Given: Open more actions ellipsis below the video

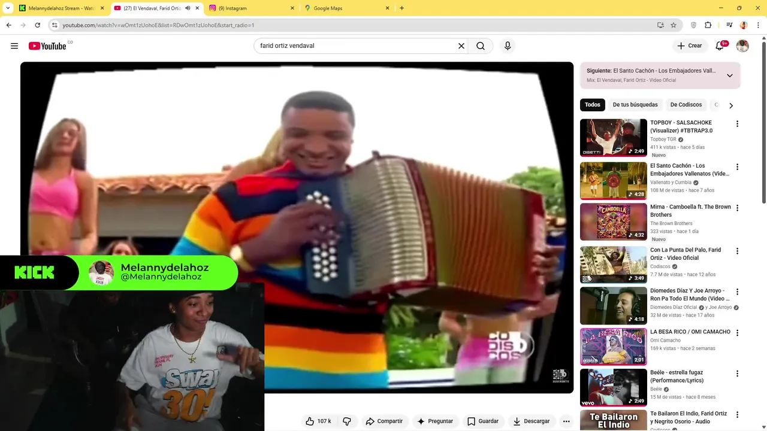Looking at the screenshot, I should 566,421.
